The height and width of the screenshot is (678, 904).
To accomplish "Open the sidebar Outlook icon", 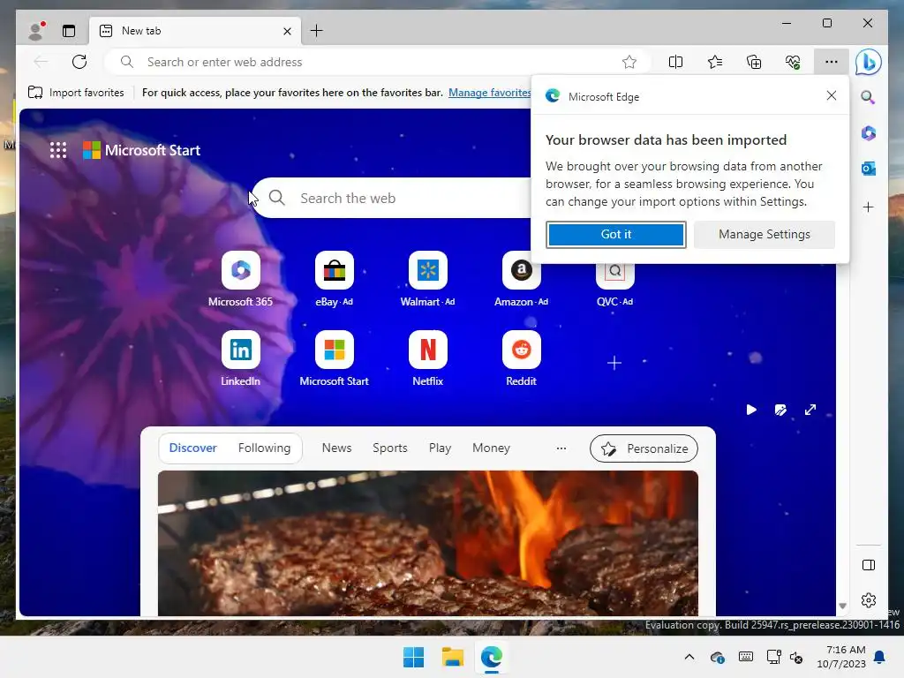I will (x=869, y=169).
